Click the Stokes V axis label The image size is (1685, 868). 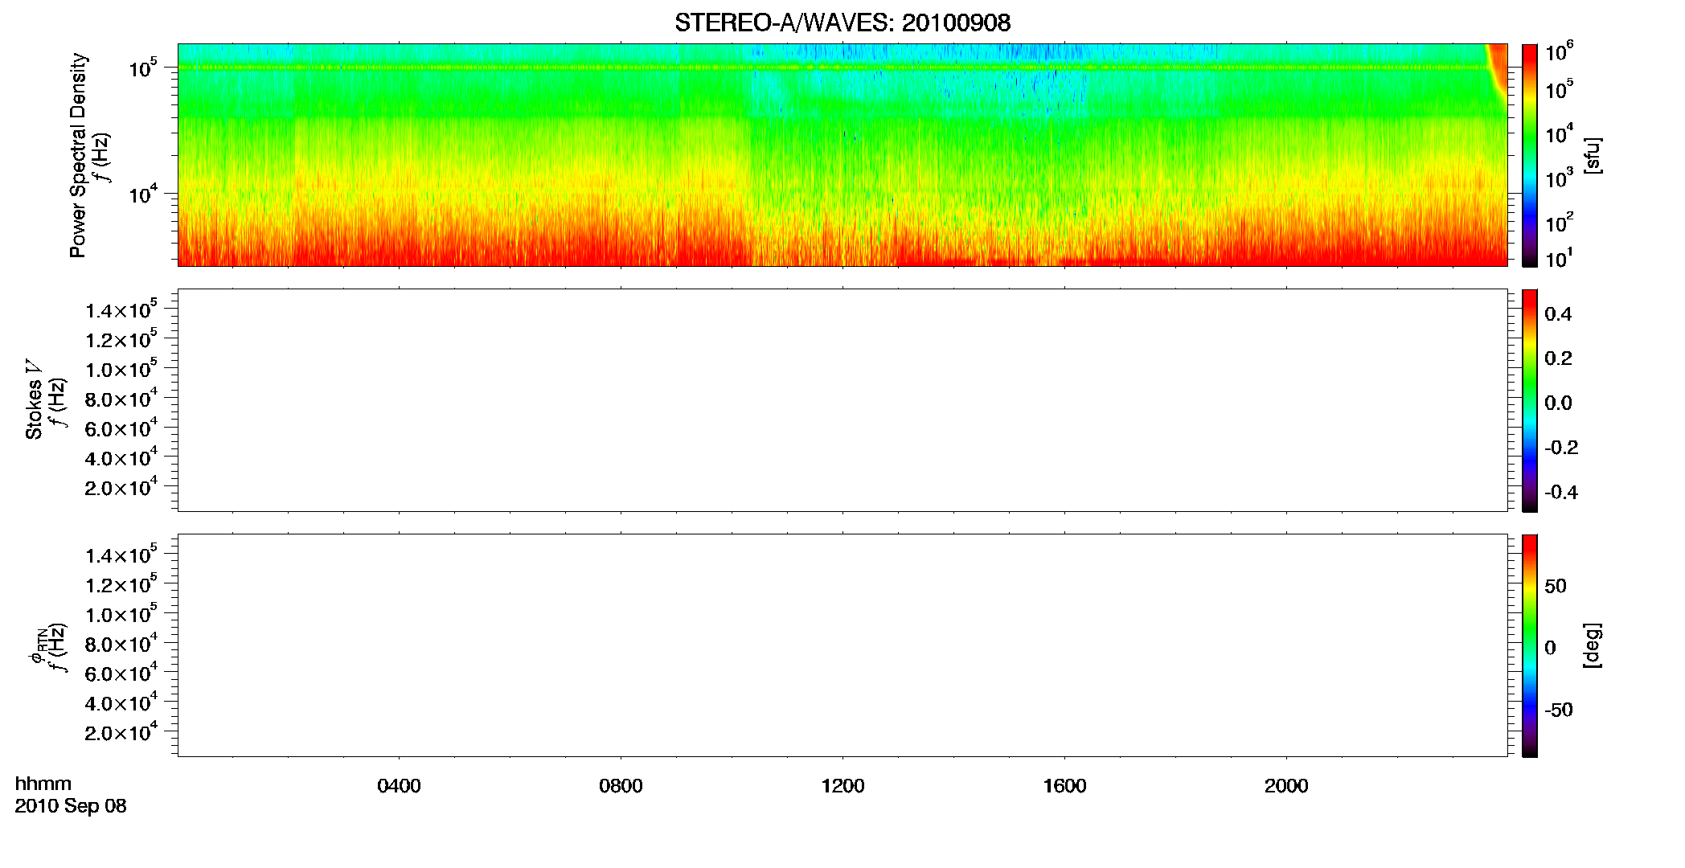(34, 400)
